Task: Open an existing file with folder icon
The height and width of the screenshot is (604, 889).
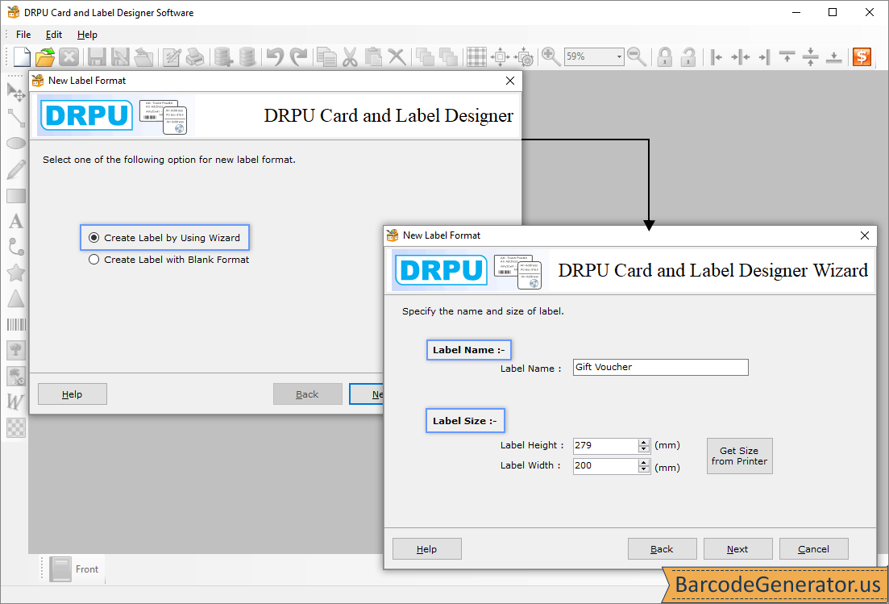Action: coord(45,56)
